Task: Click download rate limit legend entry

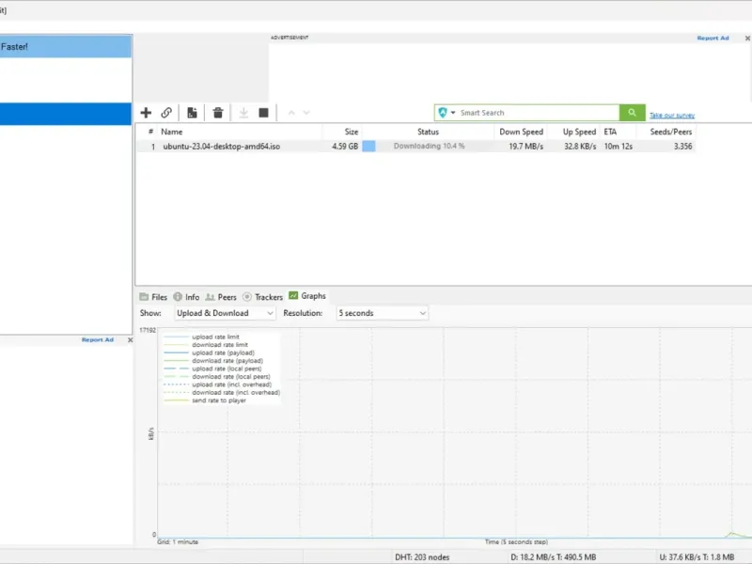Action: pyautogui.click(x=206, y=345)
